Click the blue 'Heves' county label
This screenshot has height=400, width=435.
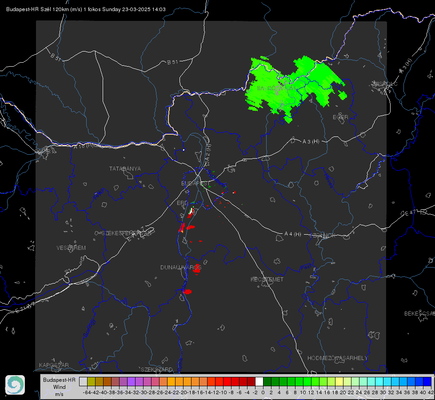pos(328,181)
